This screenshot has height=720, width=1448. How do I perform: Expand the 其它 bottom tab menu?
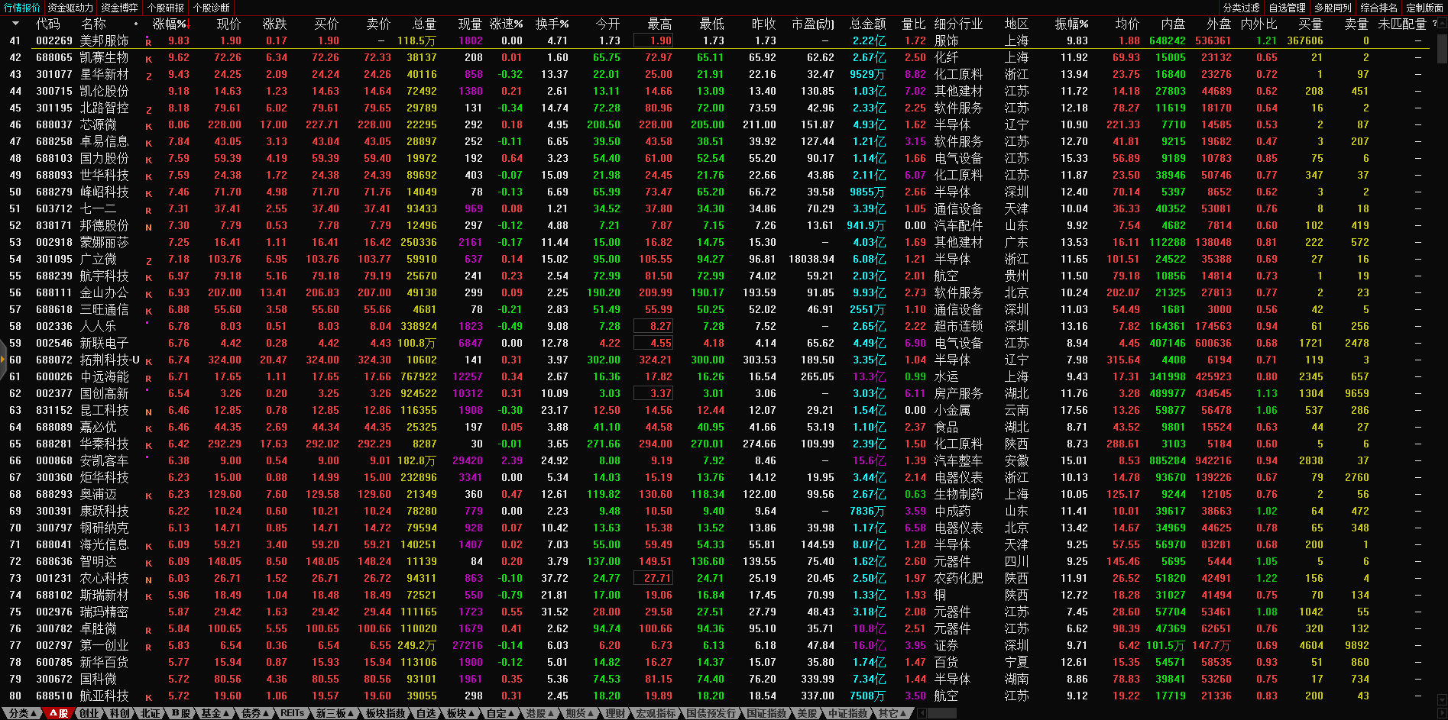[x=892, y=713]
